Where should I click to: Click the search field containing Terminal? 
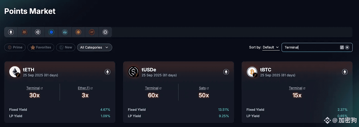[x=310, y=47]
